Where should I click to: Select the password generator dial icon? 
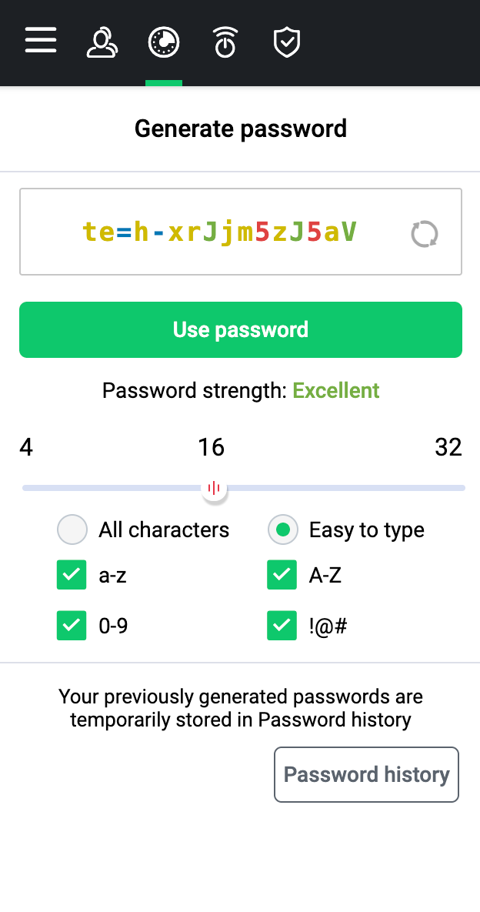(x=164, y=43)
